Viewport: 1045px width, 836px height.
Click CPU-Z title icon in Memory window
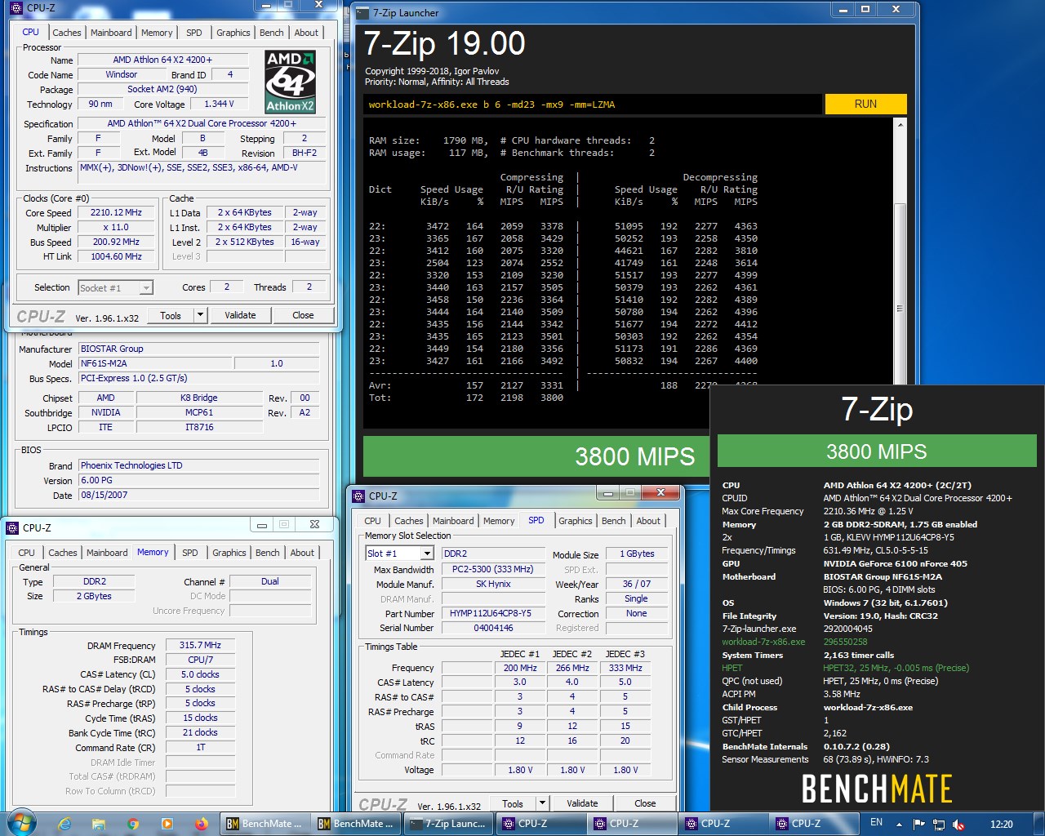pyautogui.click(x=12, y=527)
